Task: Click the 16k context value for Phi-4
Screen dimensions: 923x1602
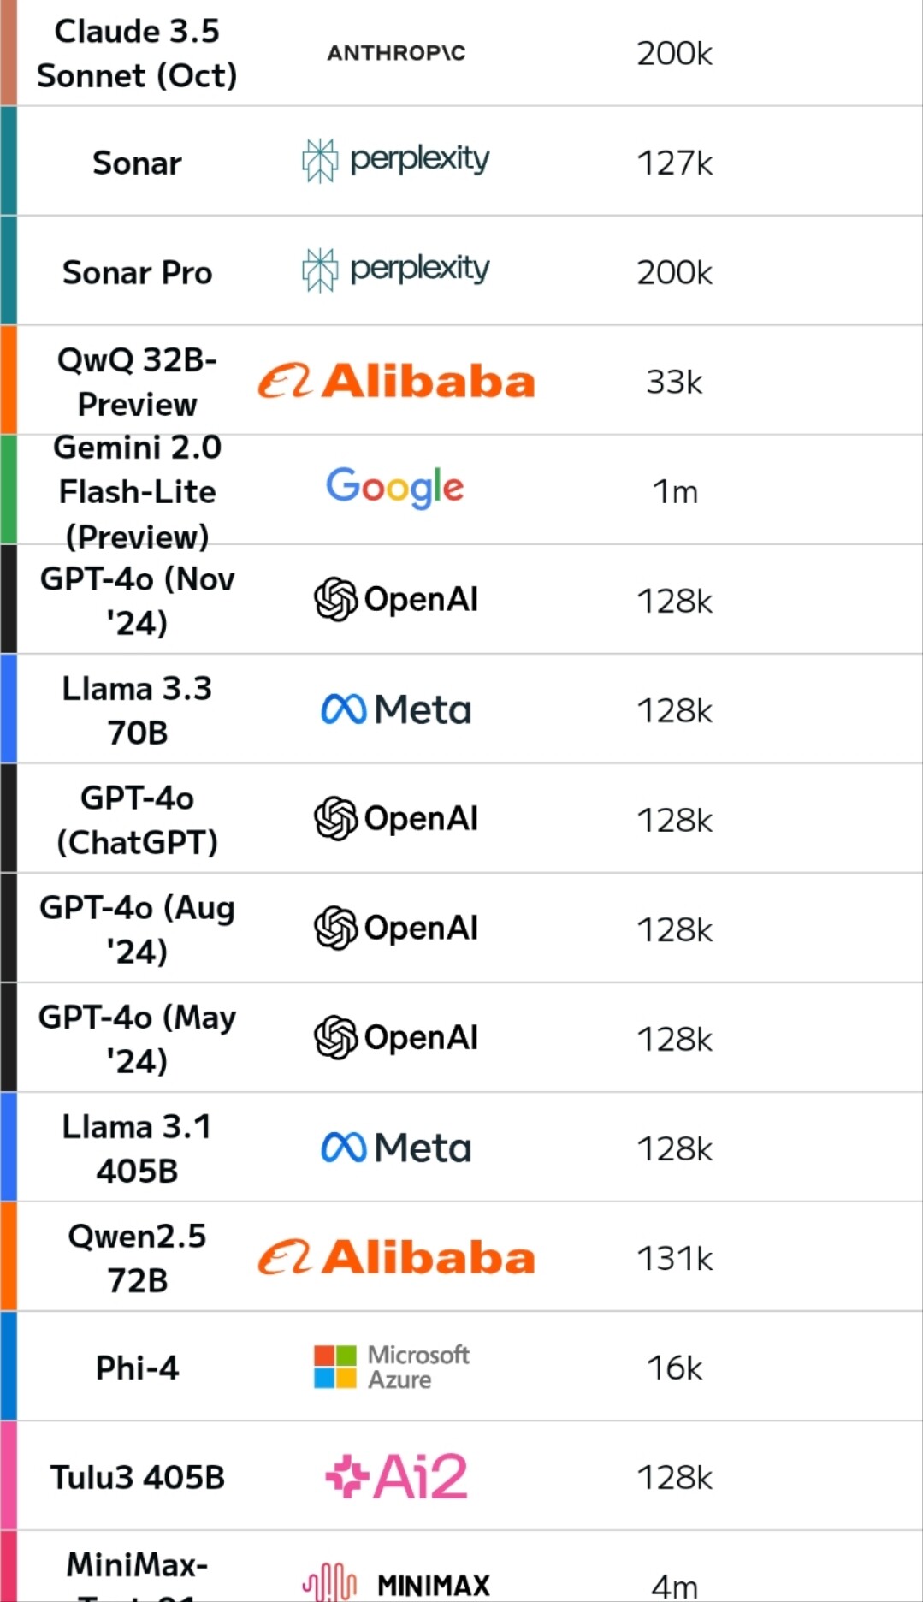Action: tap(674, 1368)
